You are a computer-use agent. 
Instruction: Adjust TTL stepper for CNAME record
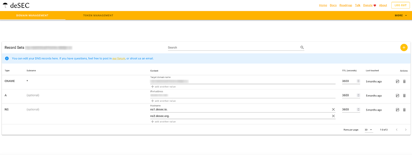(358, 81)
